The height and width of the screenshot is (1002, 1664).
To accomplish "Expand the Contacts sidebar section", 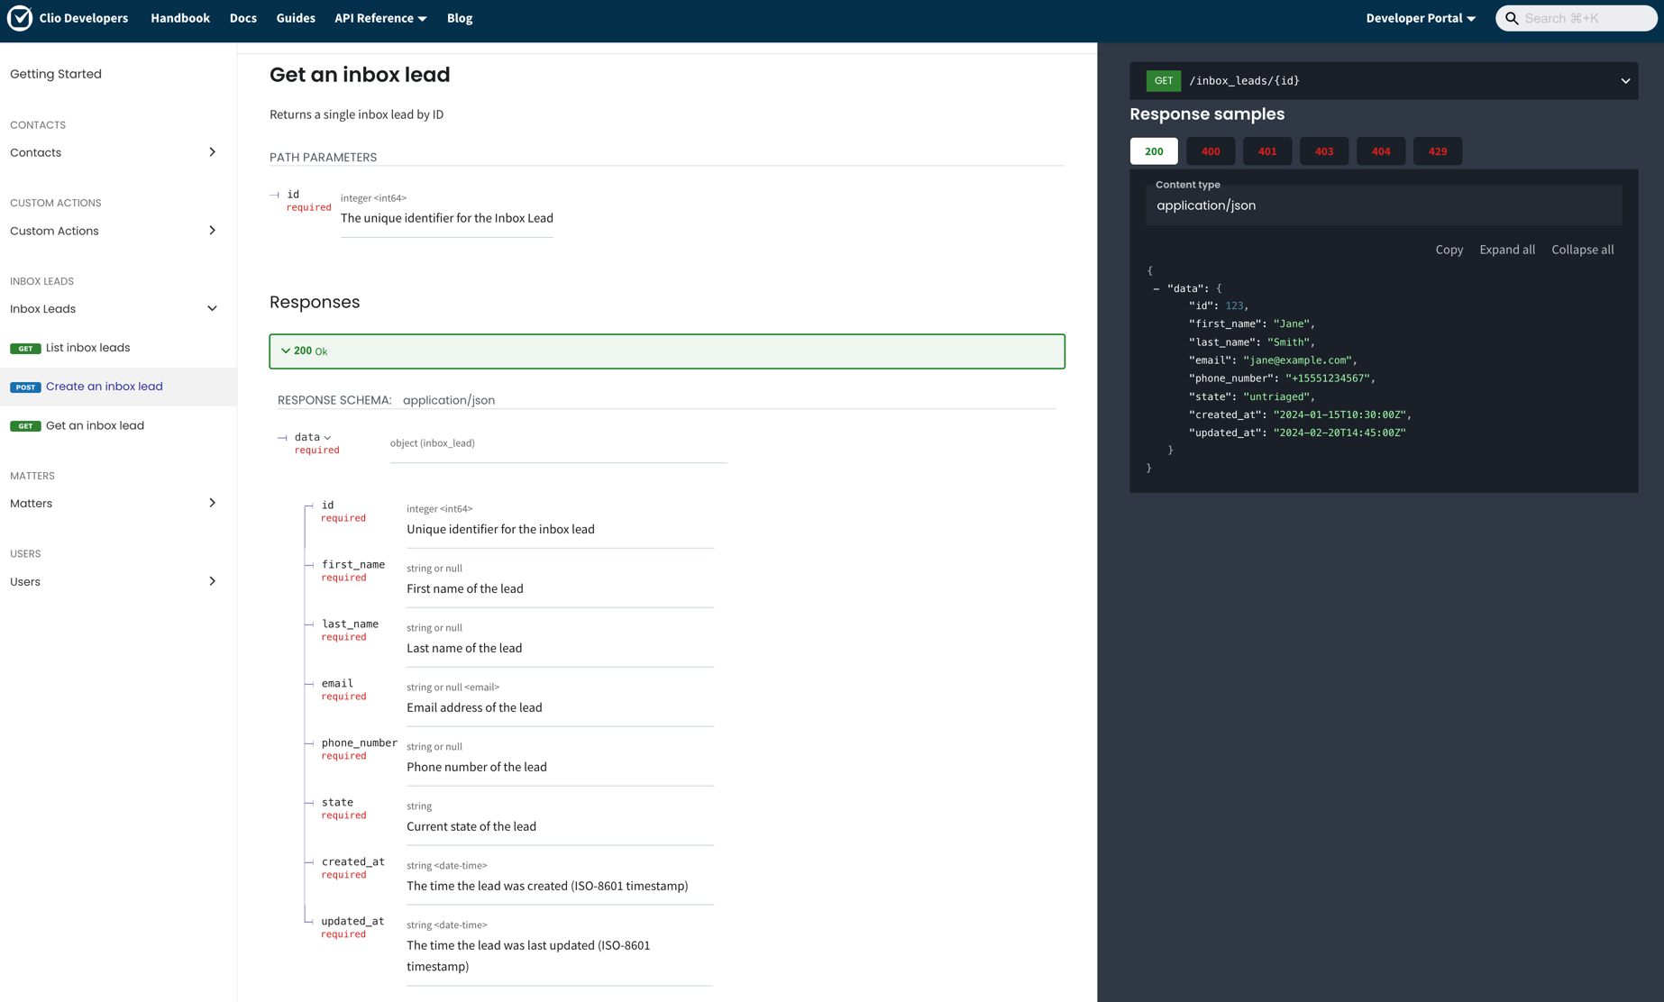I will 212,152.
